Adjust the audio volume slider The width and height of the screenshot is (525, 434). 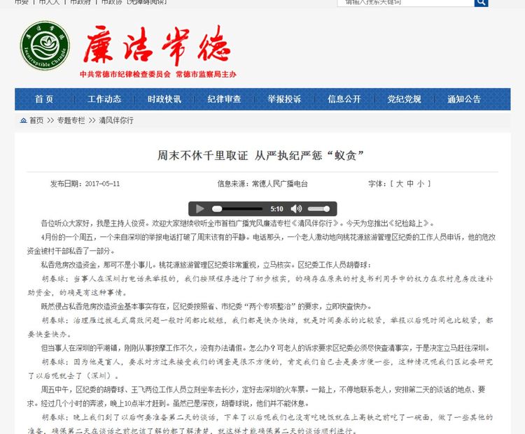318,209
